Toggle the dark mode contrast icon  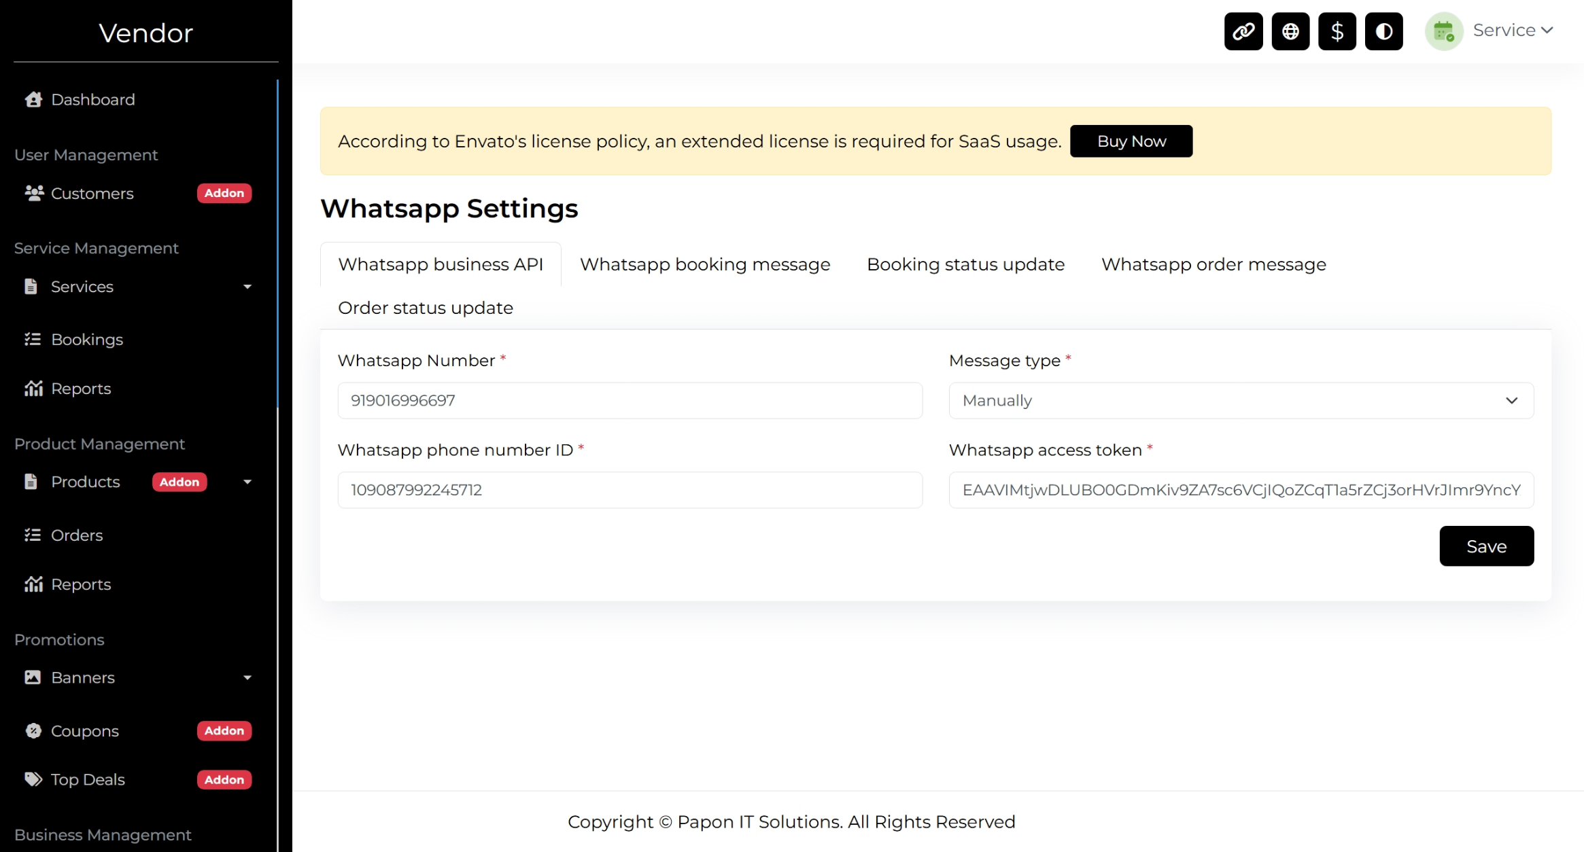coord(1383,31)
